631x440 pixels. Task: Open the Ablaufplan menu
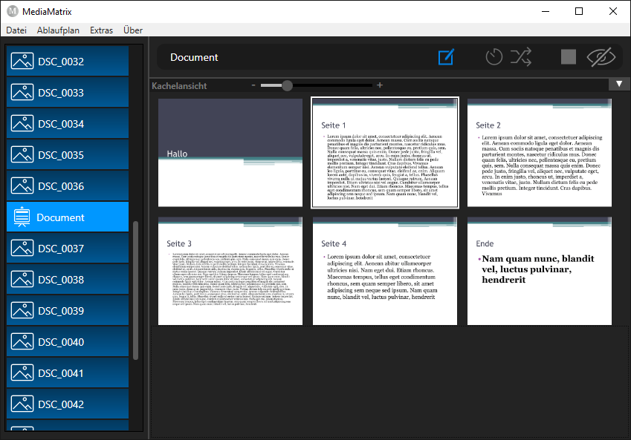point(58,30)
